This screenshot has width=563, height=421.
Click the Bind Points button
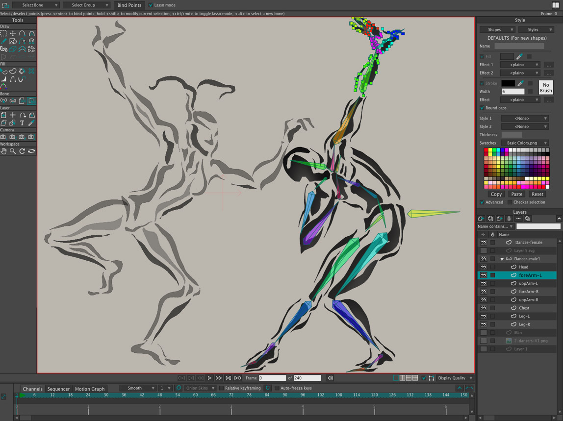click(129, 5)
